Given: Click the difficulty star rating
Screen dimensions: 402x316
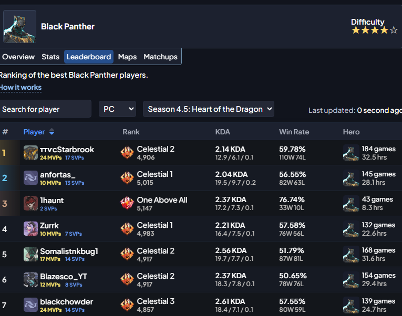Looking at the screenshot, I should tap(375, 30).
